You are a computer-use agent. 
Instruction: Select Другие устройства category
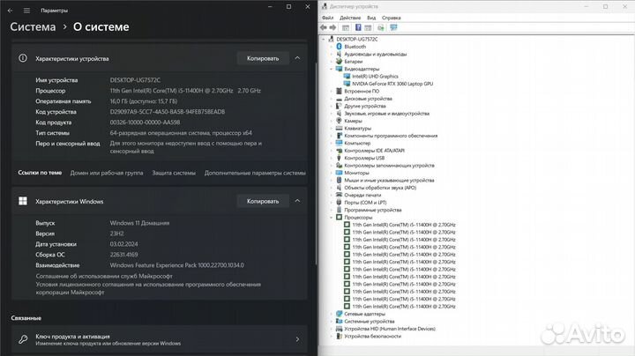coord(365,106)
